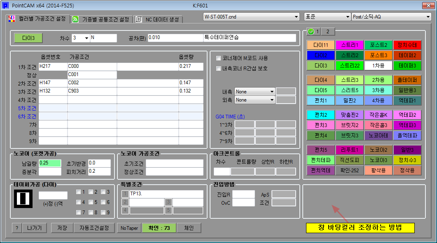Select the 펀치역테 color swatch

point(321,170)
